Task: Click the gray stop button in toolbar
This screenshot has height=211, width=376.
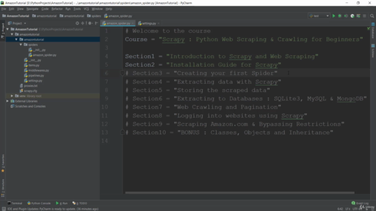Action: coord(364,16)
